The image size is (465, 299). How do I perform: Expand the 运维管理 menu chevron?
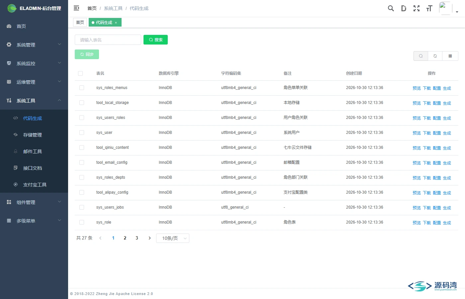coord(59,81)
